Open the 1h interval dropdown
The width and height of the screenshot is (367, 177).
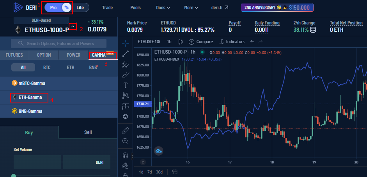click(x=169, y=42)
